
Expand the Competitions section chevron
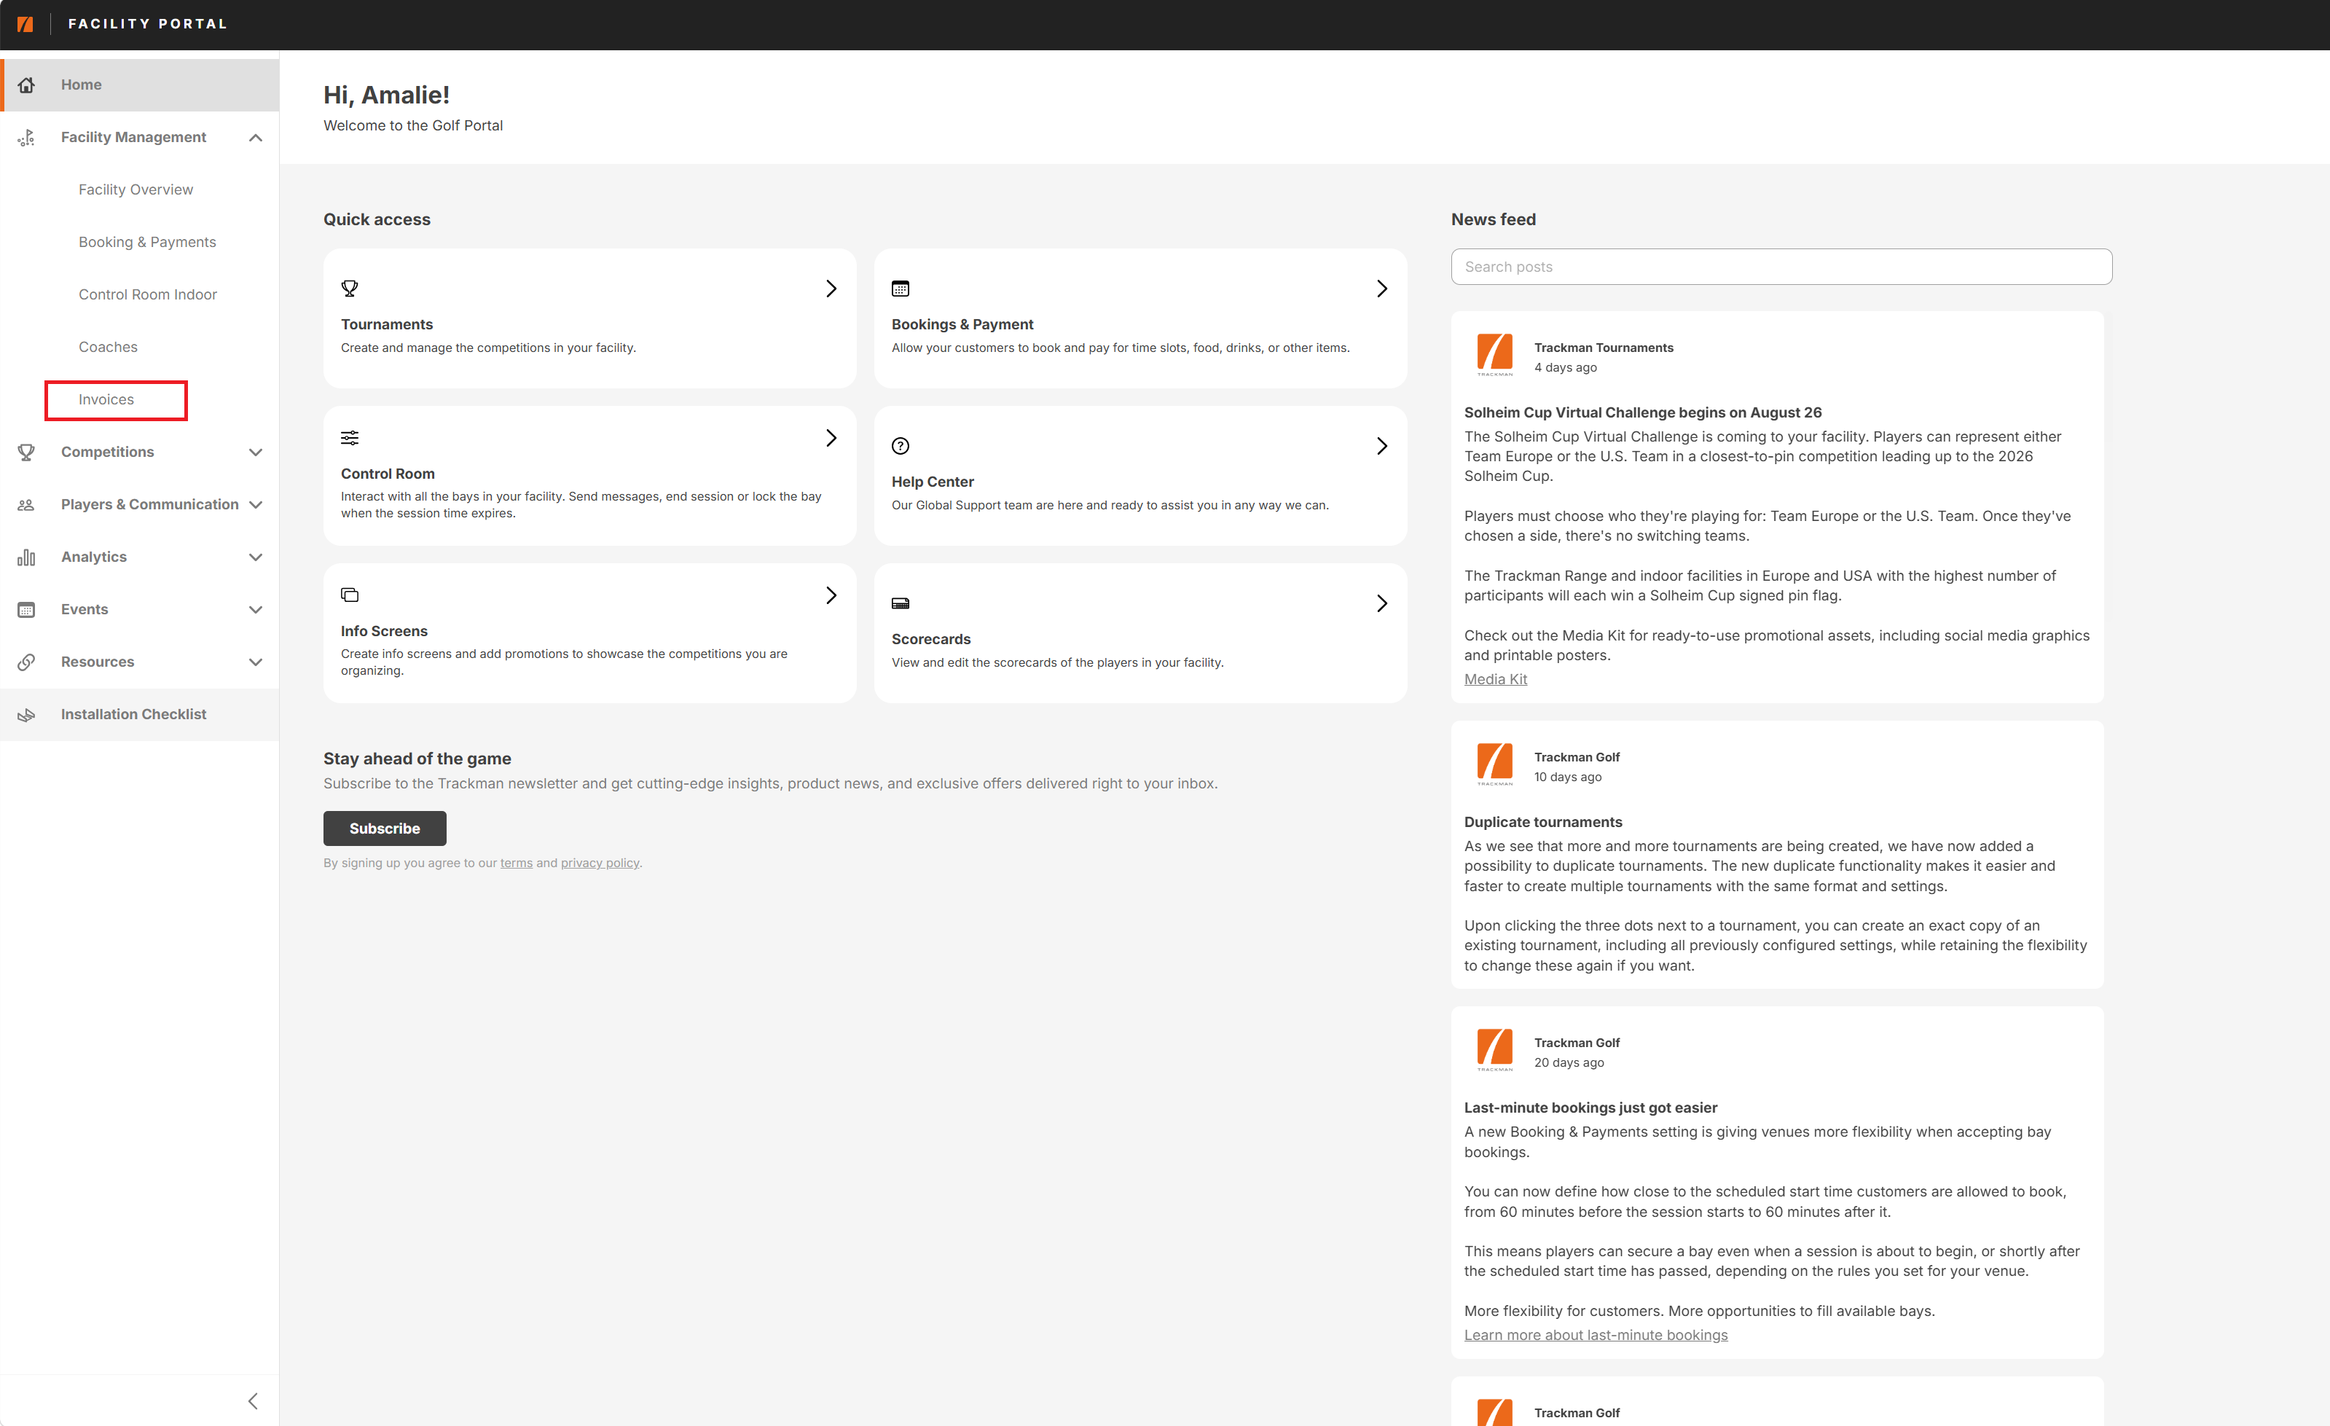point(255,452)
